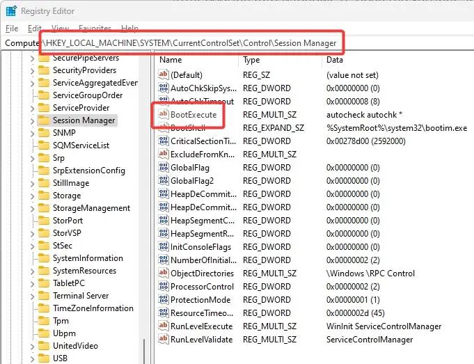Image resolution: width=474 pixels, height=364 pixels.
Task: Expand the StorageManagement key
Action: [32, 209]
